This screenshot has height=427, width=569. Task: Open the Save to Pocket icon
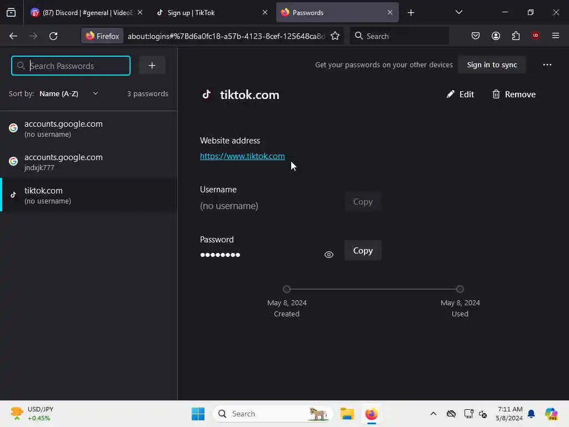pyautogui.click(x=476, y=36)
